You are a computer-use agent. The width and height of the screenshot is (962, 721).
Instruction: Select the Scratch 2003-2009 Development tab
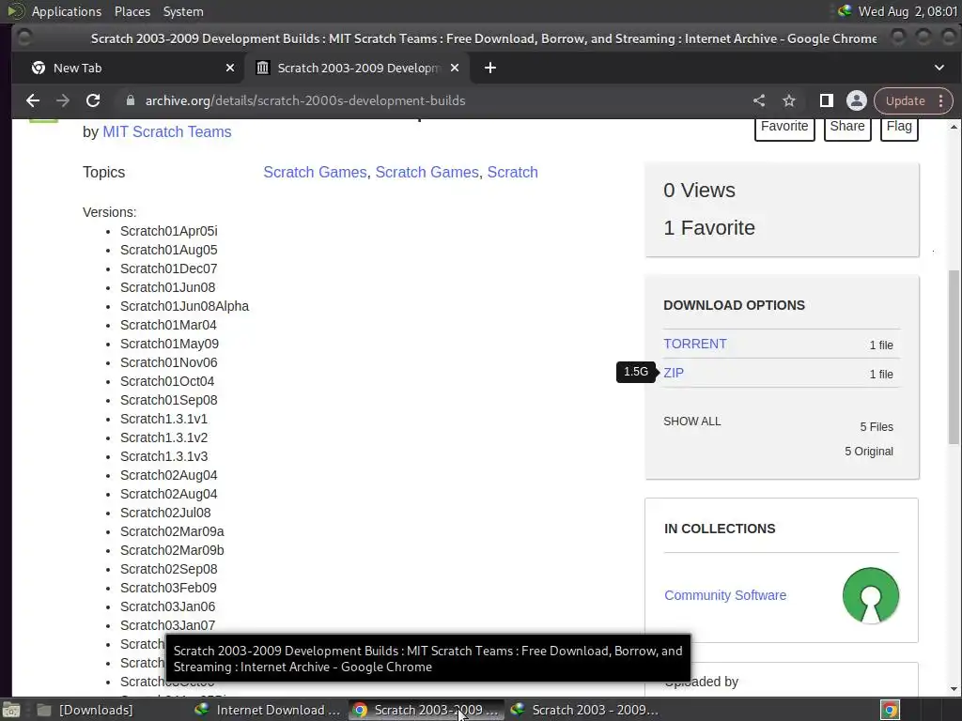click(358, 68)
